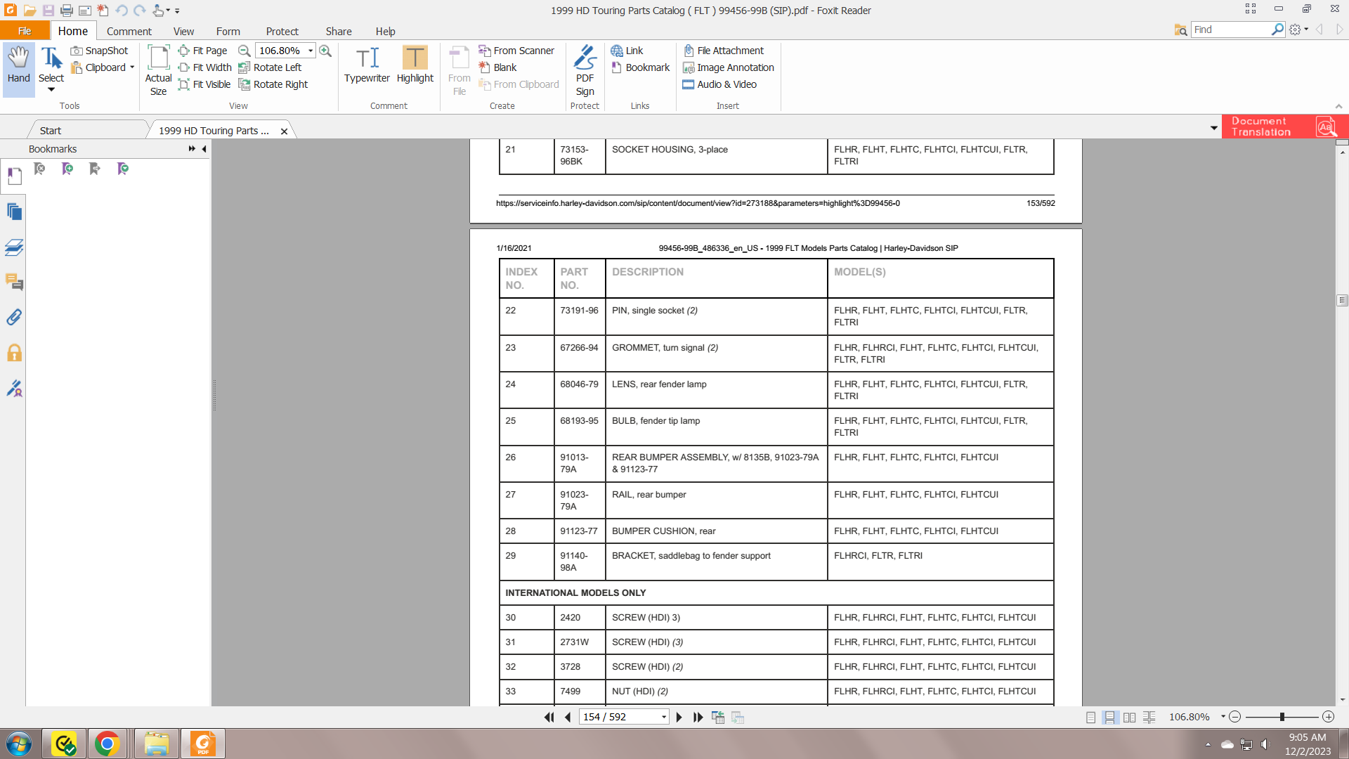Open the Attachments sidebar panel
The width and height of the screenshot is (1349, 759).
[x=14, y=318]
